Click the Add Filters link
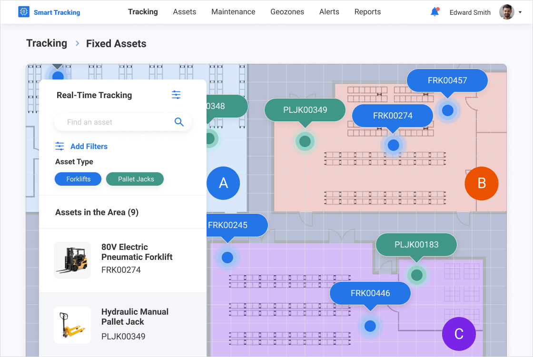Image resolution: width=533 pixels, height=357 pixels. (x=89, y=146)
